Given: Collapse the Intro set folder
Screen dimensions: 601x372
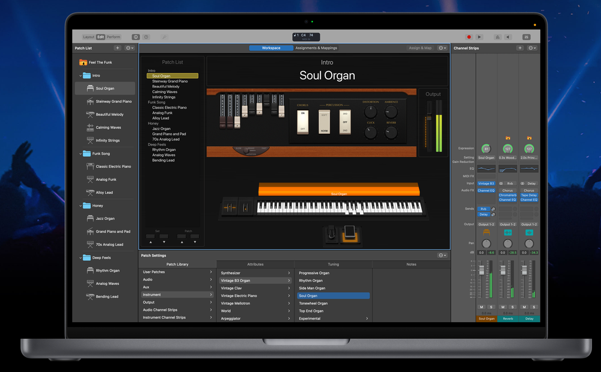Looking at the screenshot, I should point(81,76).
